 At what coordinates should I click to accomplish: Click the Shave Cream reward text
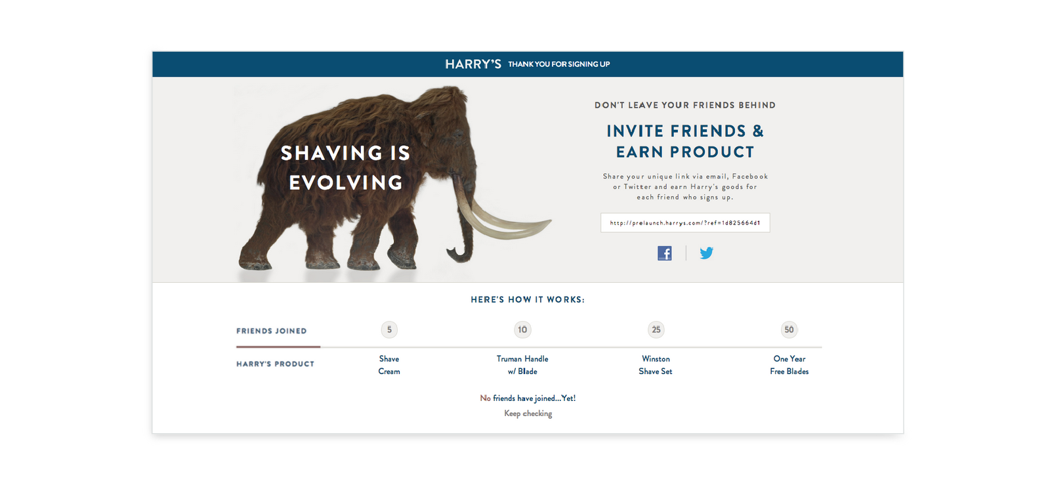point(389,365)
